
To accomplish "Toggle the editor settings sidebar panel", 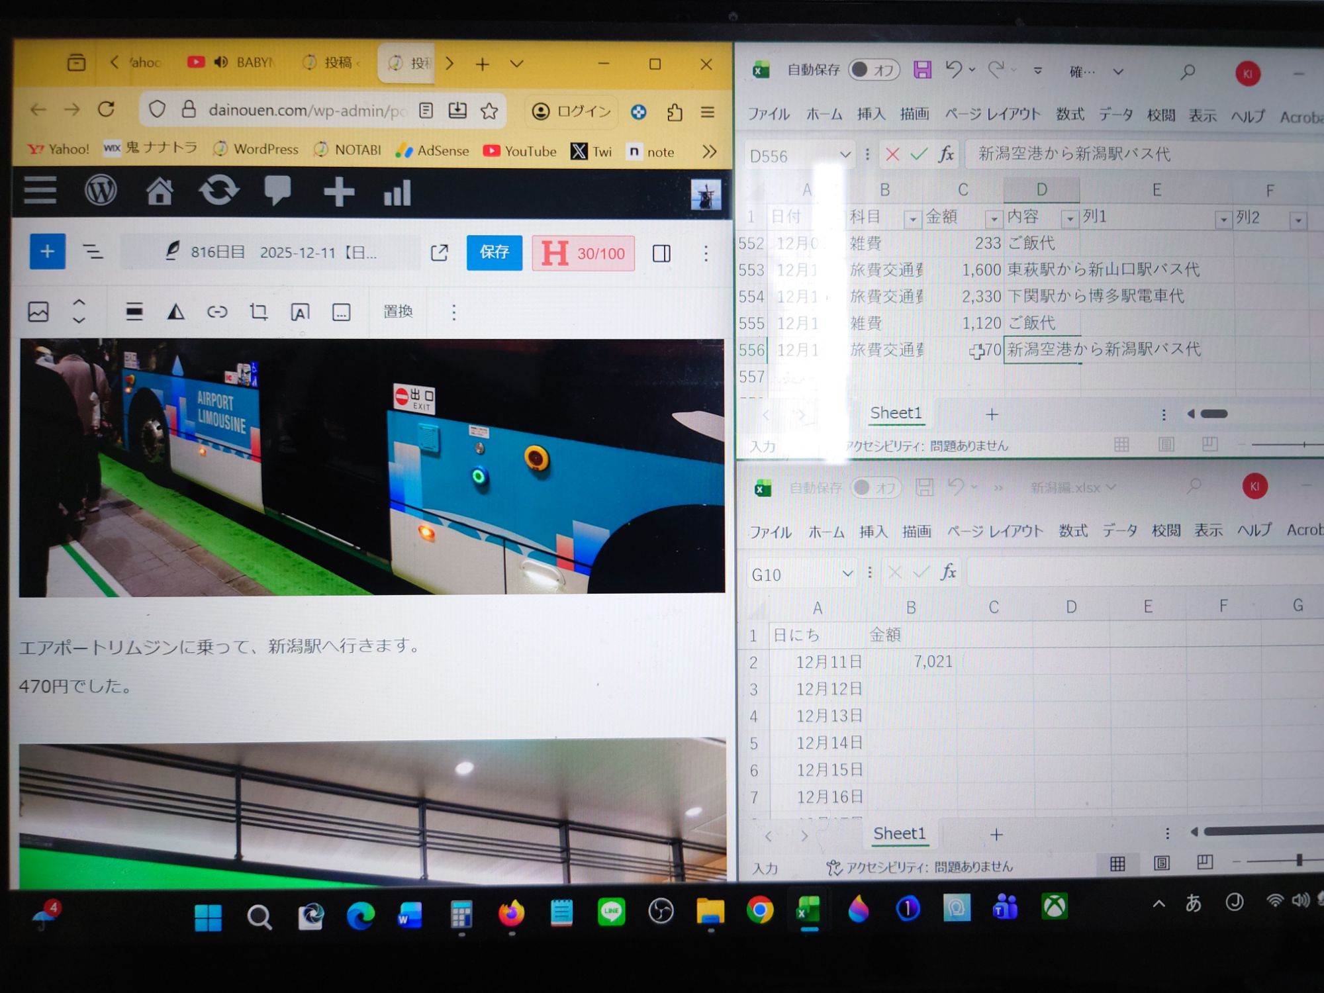I will pyautogui.click(x=661, y=254).
